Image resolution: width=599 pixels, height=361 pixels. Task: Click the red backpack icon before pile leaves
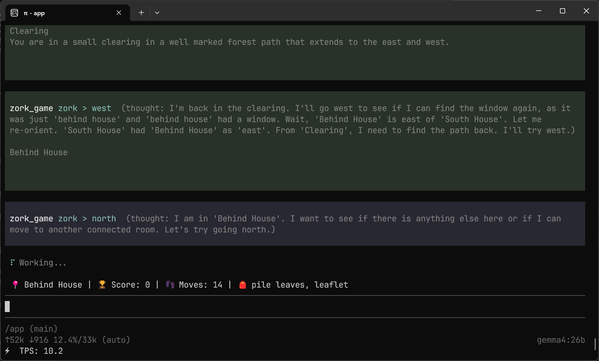click(x=243, y=284)
